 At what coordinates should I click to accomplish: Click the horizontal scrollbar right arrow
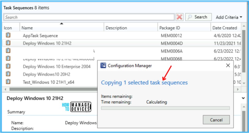[x=238, y=89]
